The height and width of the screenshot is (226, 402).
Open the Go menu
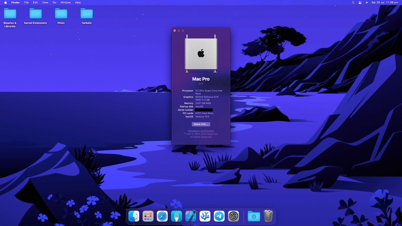54,3
